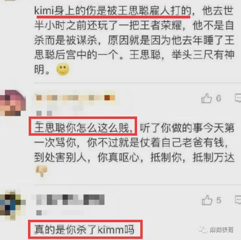
Task: Open the pink pixelated commenter avatar
Action: [x=13, y=103]
